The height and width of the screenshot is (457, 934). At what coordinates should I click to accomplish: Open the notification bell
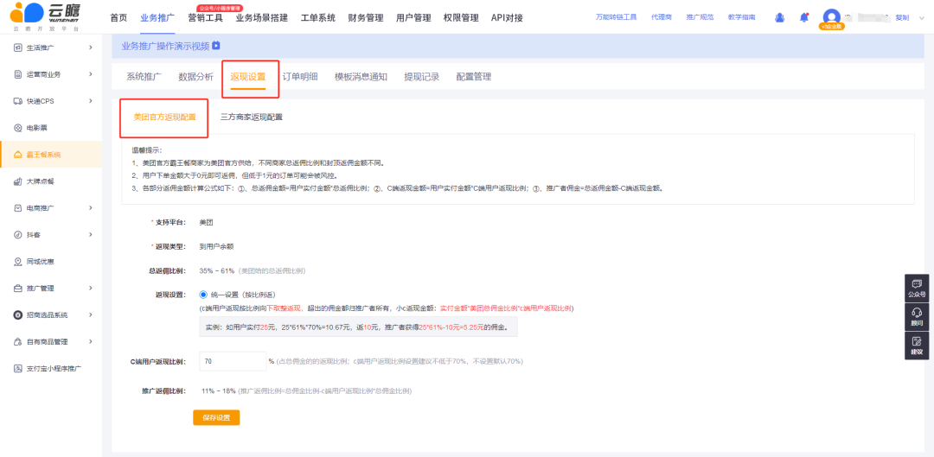(803, 17)
